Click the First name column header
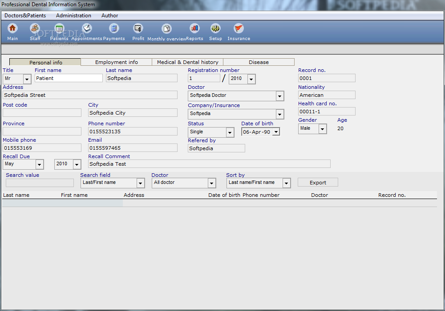445x311 pixels. (74, 195)
